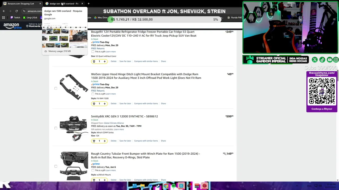Open the Florida FWC bookmark
Viewport: 339px width, 190px height.
235,18
